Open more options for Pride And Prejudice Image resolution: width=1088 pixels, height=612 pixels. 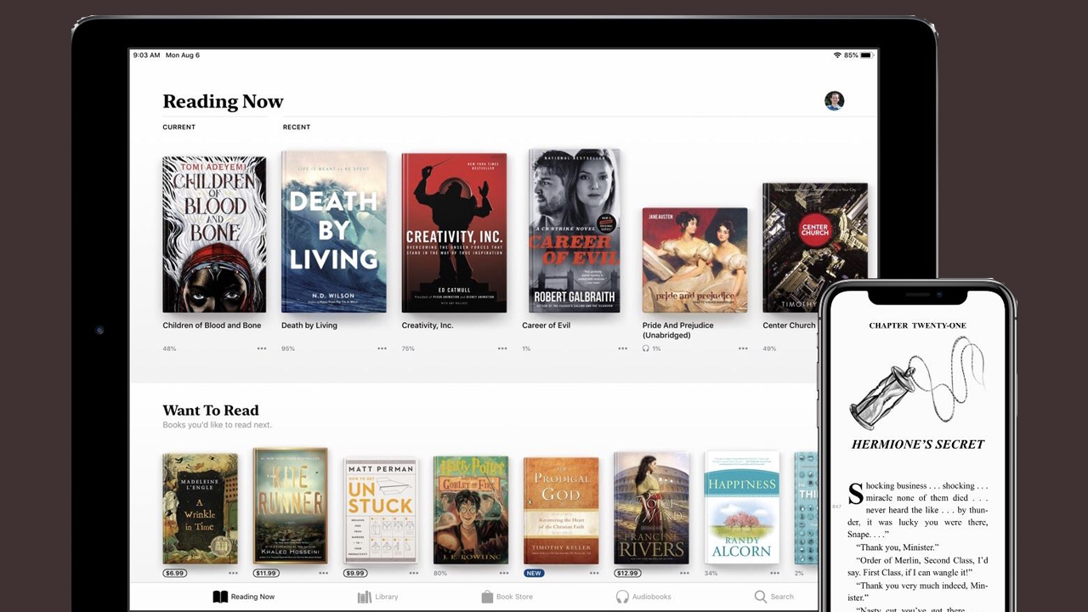point(743,348)
